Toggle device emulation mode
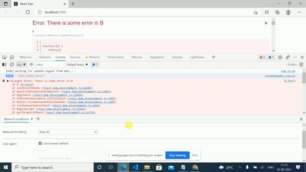The image size is (306, 172). pyautogui.click(x=12, y=57)
